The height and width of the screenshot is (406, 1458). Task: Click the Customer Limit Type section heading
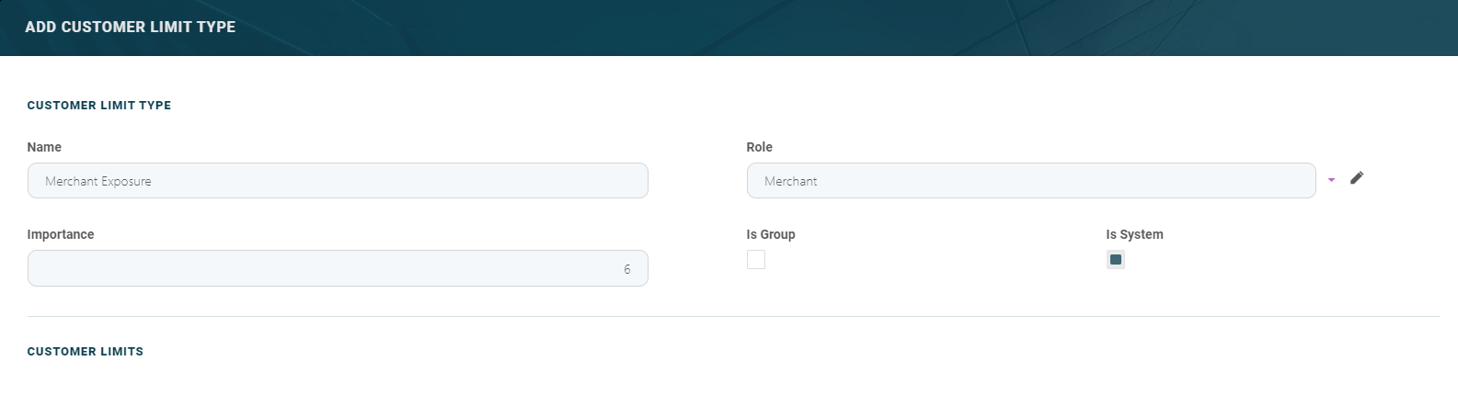[99, 106]
